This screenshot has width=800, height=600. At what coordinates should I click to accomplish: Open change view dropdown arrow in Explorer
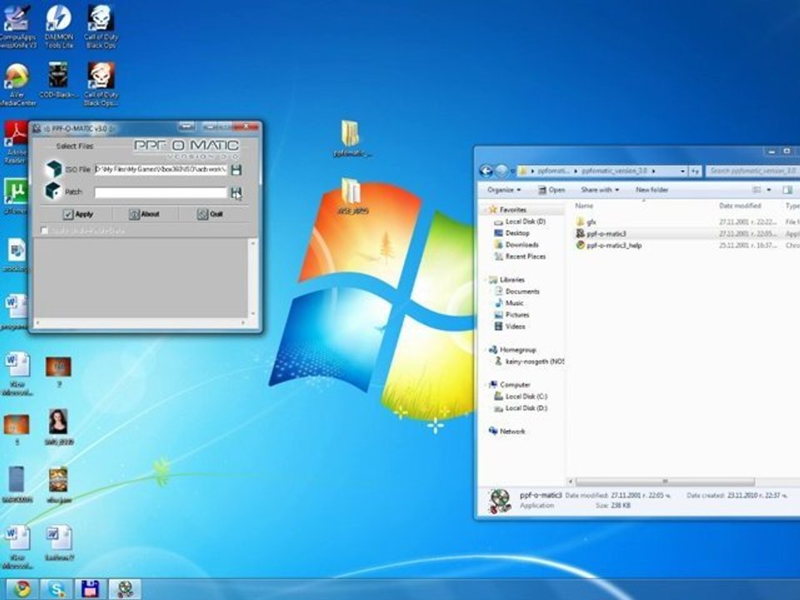769,190
